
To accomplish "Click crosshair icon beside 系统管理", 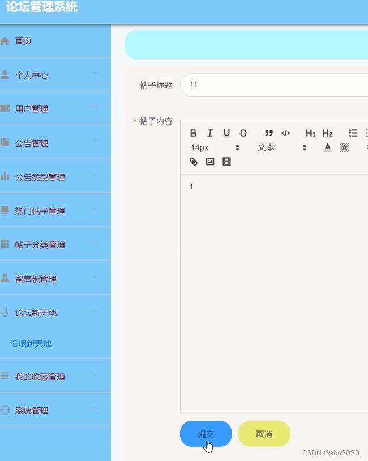I will pos(5,409).
